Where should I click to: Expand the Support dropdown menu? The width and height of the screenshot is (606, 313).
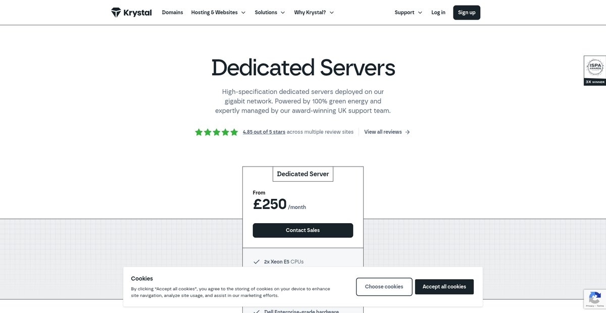[409, 13]
